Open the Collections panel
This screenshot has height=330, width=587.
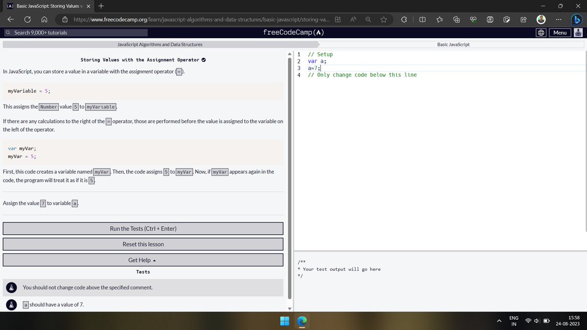pyautogui.click(x=456, y=20)
